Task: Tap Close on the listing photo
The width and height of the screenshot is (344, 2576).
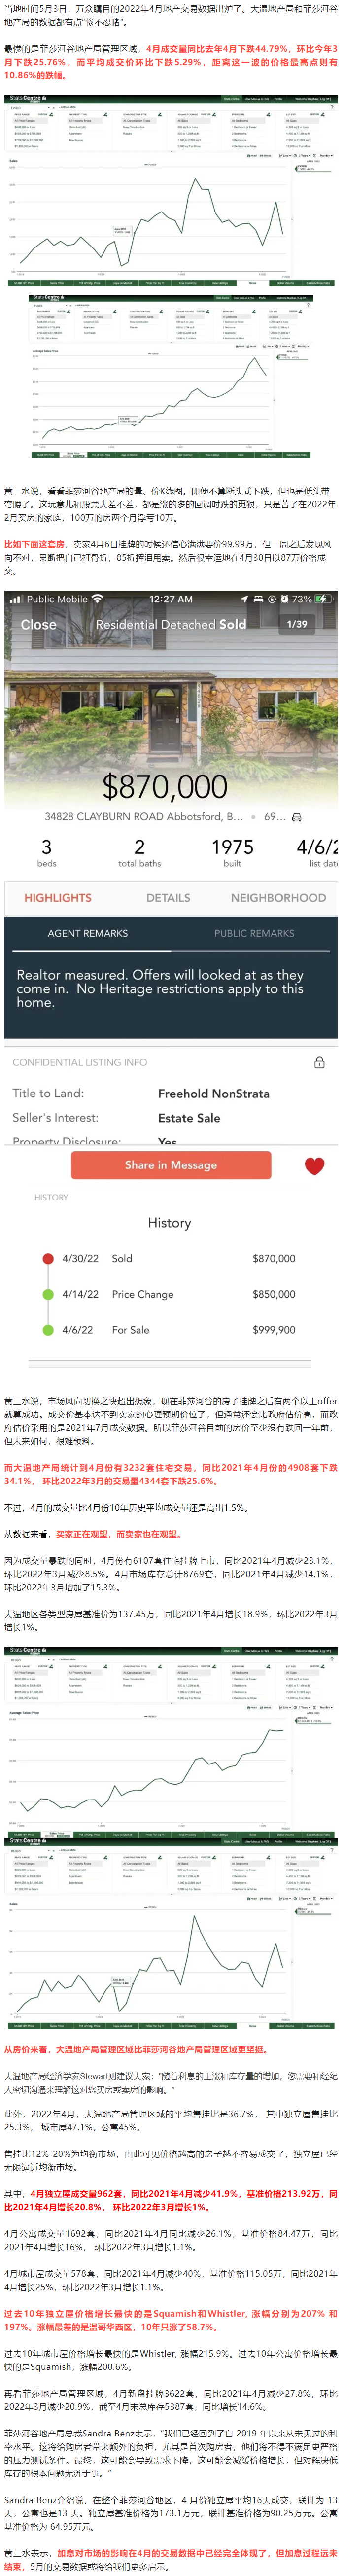Action: coord(39,624)
